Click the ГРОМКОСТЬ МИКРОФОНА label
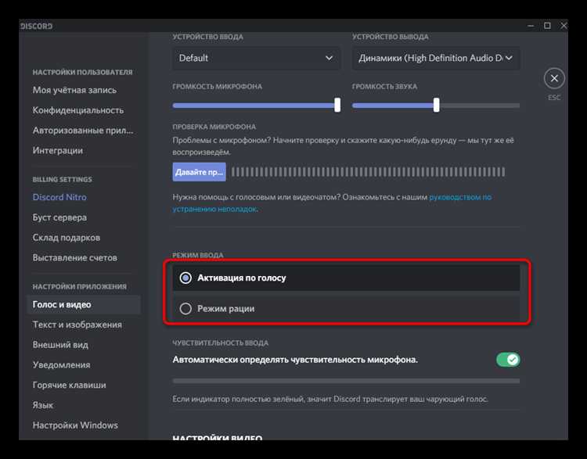Screen dimensions: 587x459 pos(217,87)
